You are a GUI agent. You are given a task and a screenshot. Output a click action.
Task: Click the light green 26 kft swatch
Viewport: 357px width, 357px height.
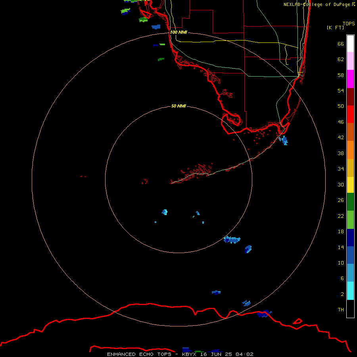[350, 220]
